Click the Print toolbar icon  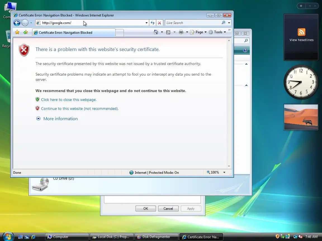tap(181, 32)
